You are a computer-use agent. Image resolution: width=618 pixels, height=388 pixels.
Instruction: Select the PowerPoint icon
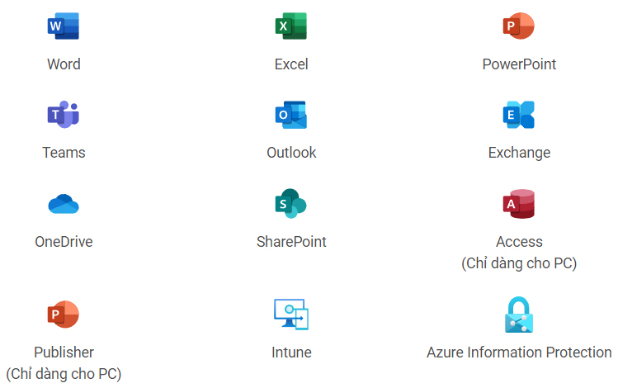point(519,26)
